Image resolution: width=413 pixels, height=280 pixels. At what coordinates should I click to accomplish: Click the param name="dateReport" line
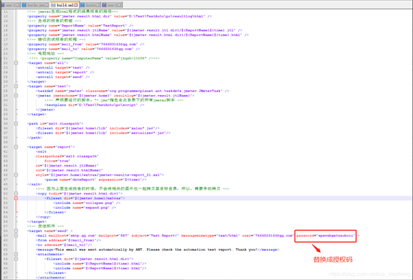[95, 180]
